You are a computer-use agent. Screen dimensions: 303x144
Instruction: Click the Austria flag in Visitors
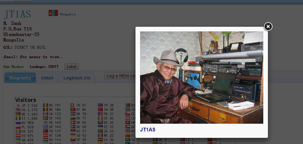[45, 135]
